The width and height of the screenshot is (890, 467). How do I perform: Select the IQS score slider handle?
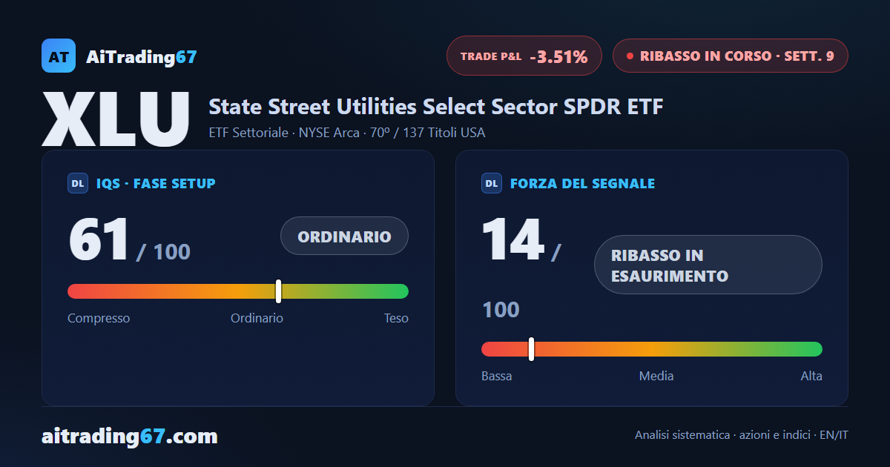tap(278, 291)
